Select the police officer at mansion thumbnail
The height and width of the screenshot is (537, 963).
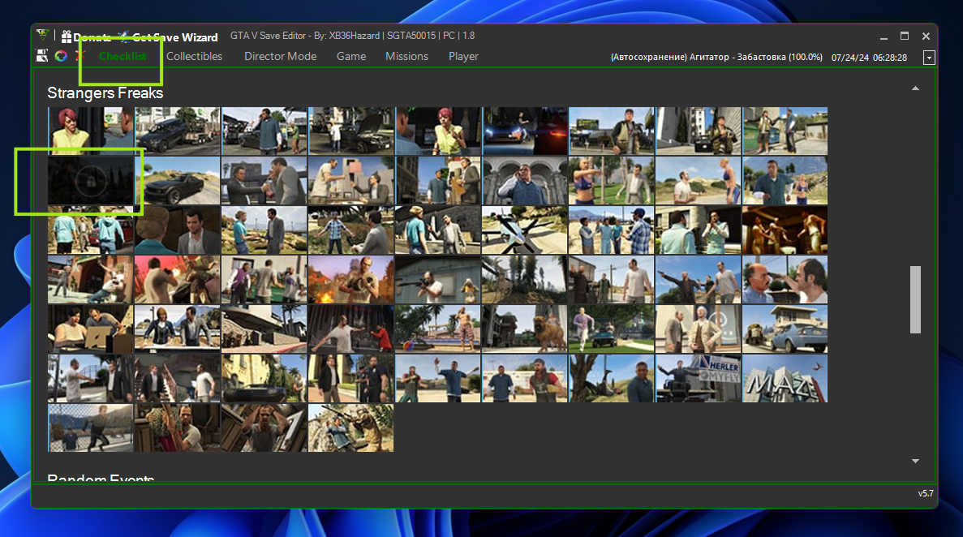click(350, 379)
